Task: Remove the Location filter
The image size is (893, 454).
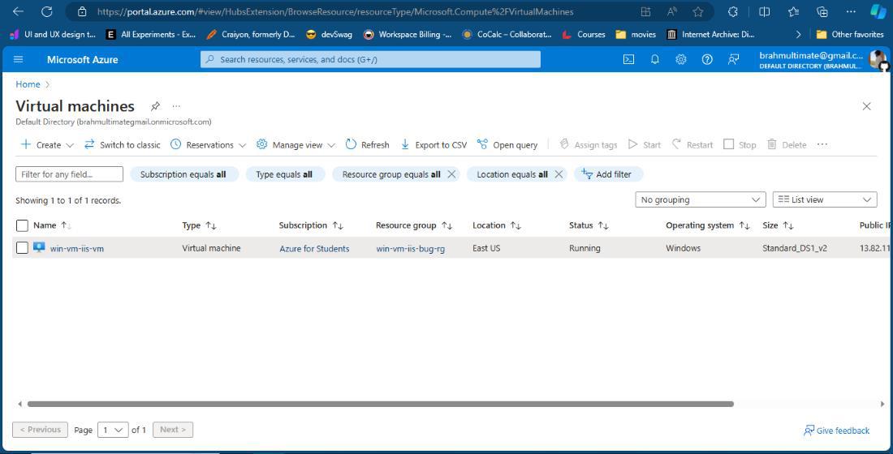Action: point(559,174)
